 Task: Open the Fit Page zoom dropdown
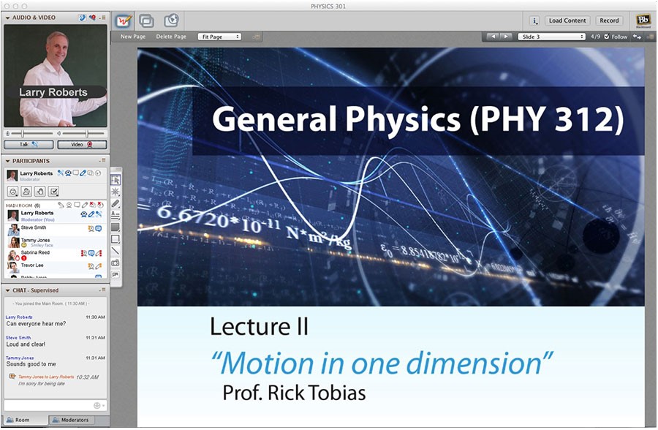coord(219,37)
